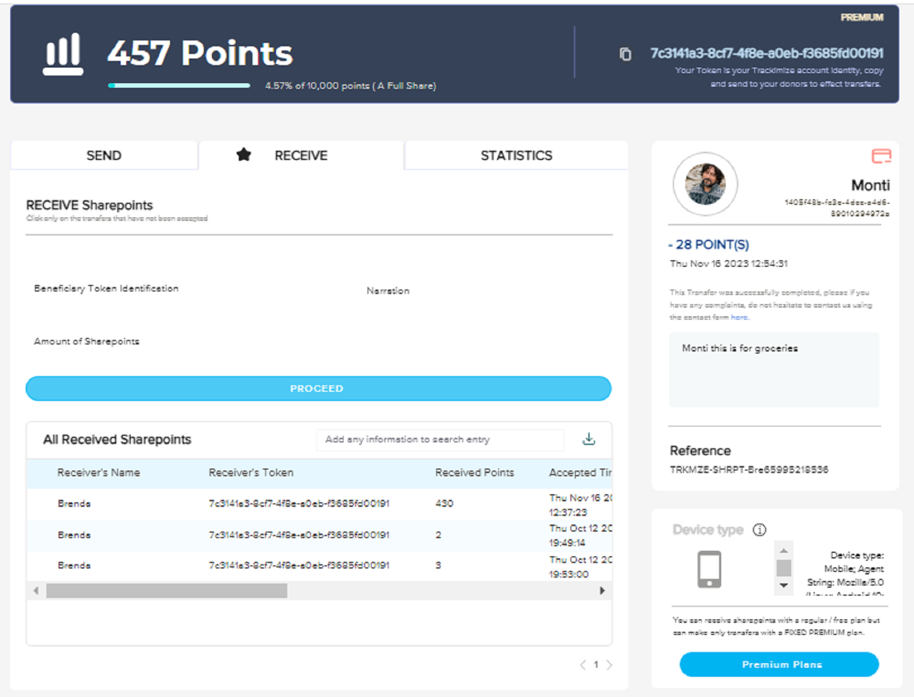Click the mobile phone device icon
Image resolution: width=914 pixels, height=697 pixels.
[x=709, y=569]
